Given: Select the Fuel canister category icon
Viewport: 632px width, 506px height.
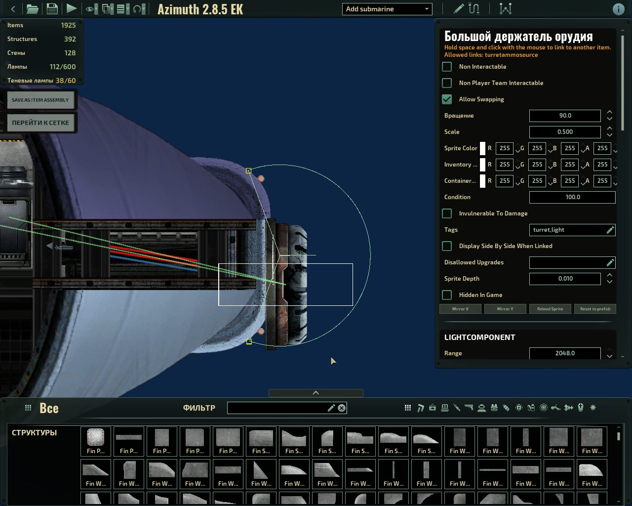Looking at the screenshot, I should pyautogui.click(x=506, y=408).
